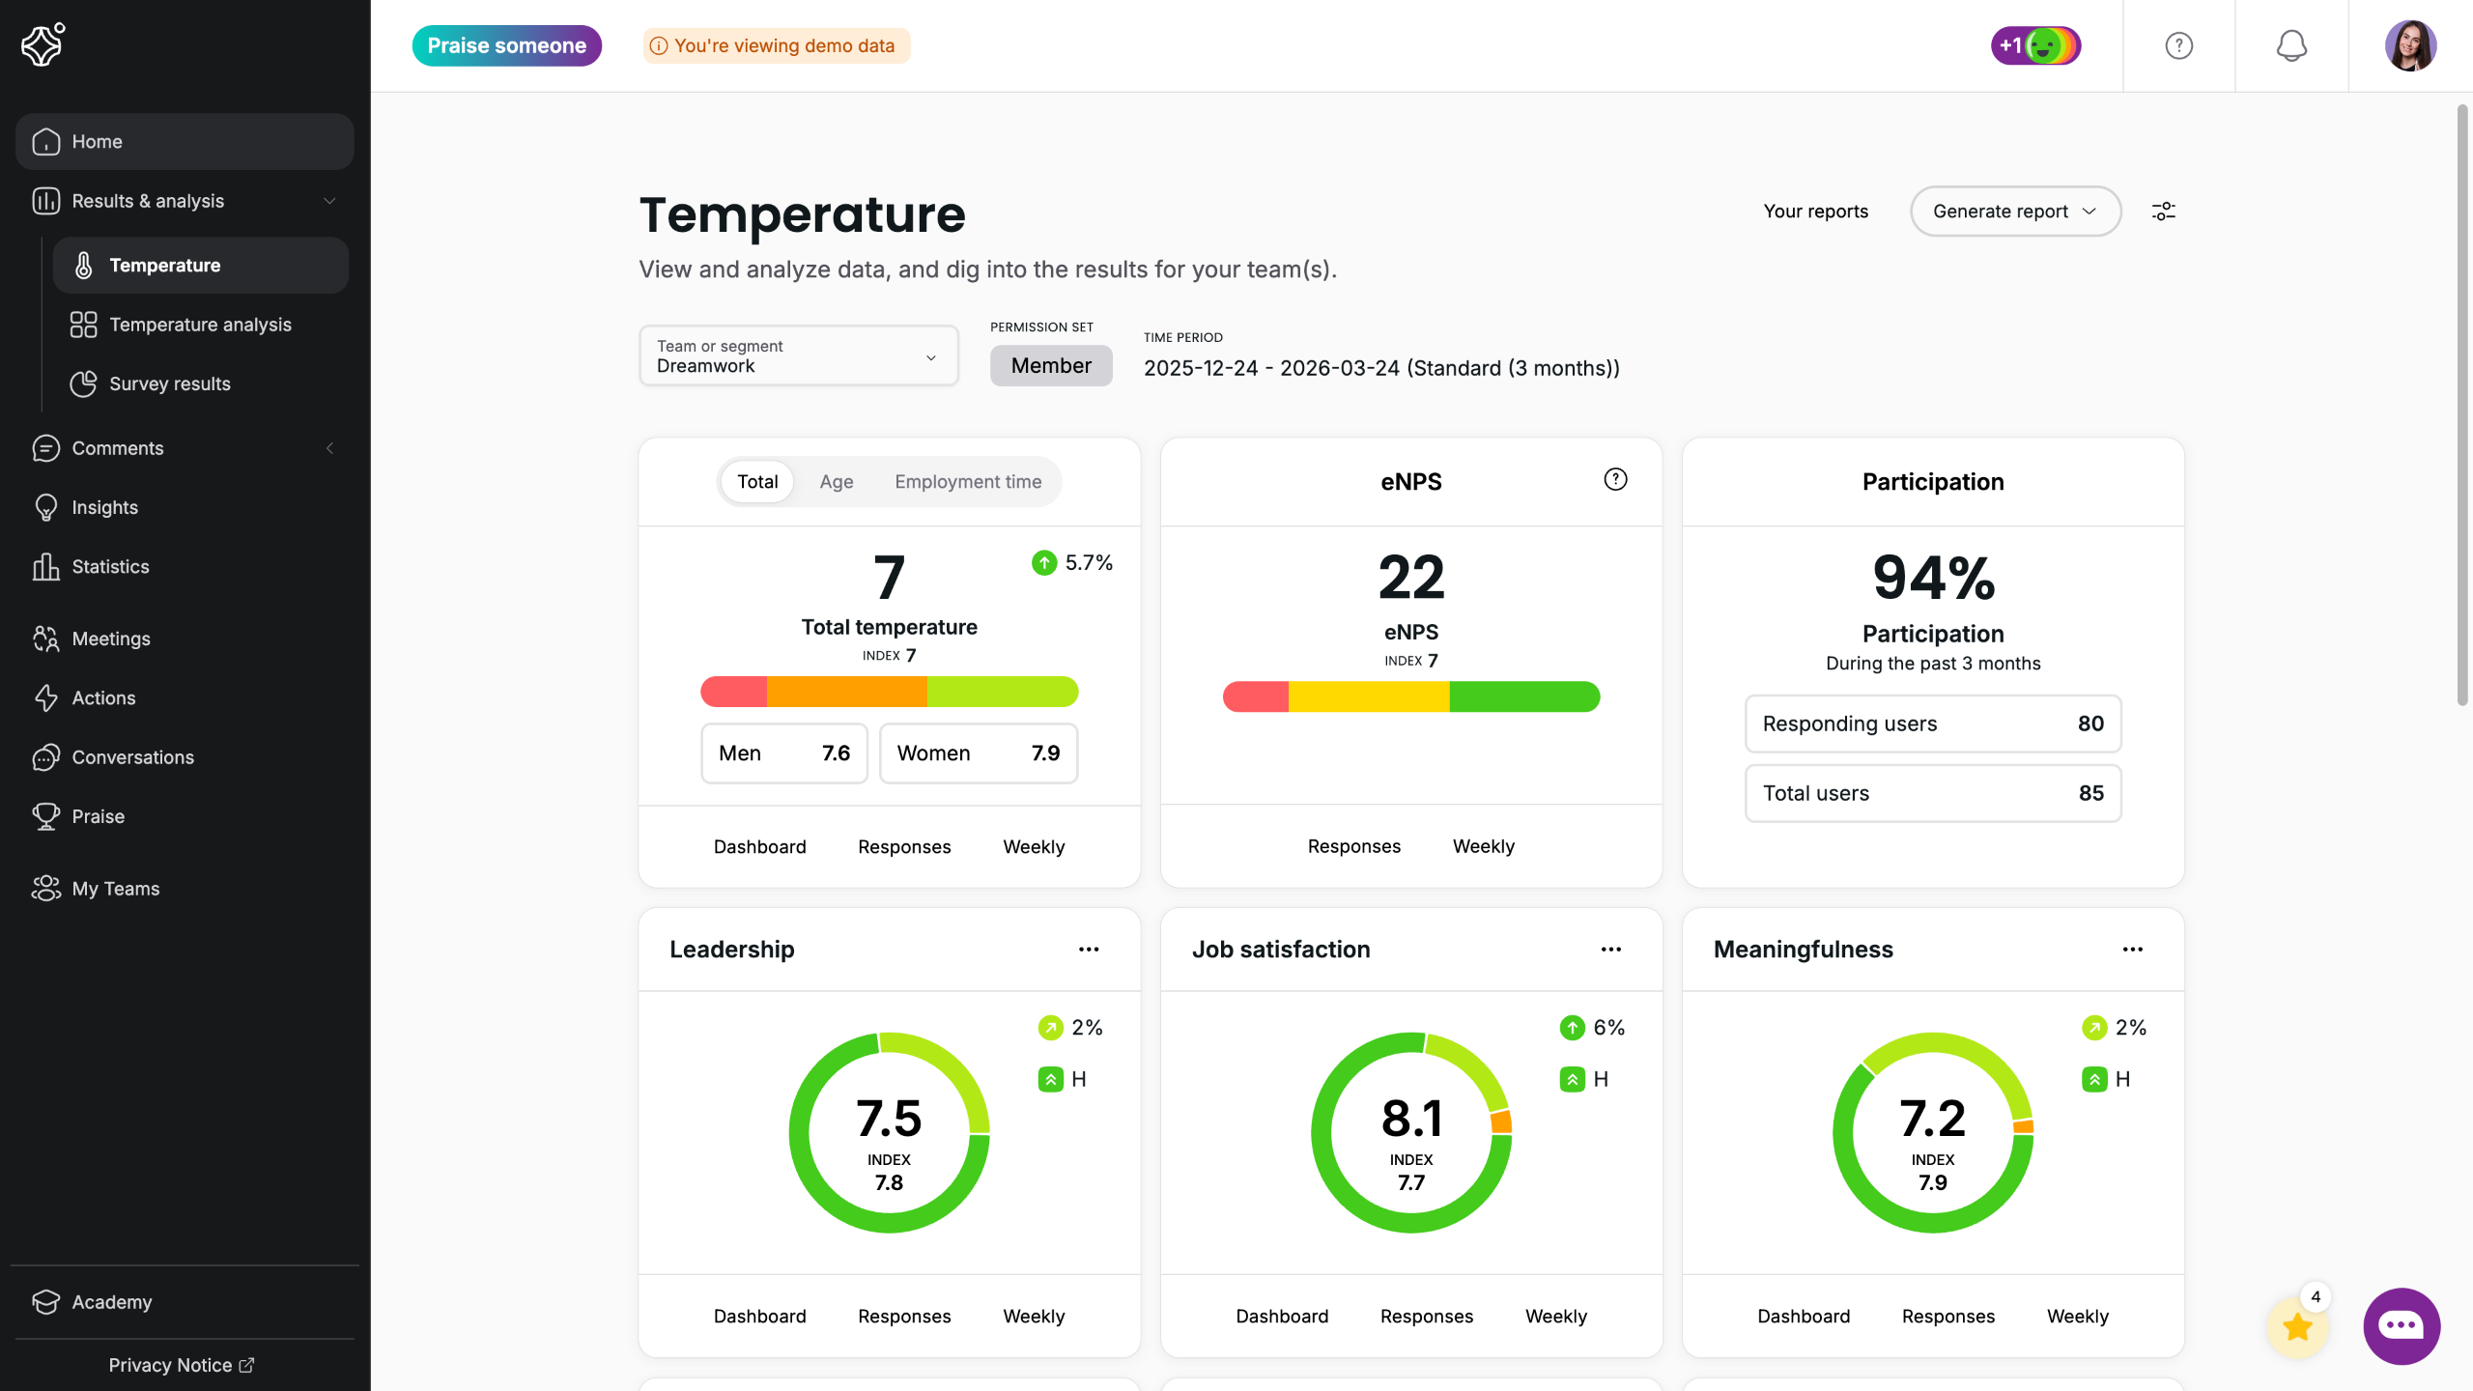Click the eNPS info question icon

(1615, 479)
